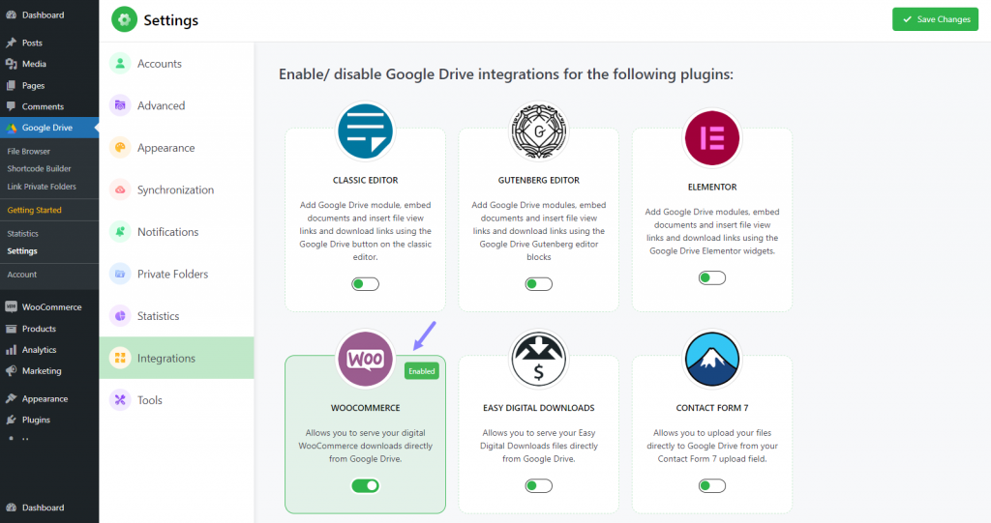Image resolution: width=991 pixels, height=523 pixels.
Task: Toggle the Contact Form 7 integration switch
Action: (711, 485)
